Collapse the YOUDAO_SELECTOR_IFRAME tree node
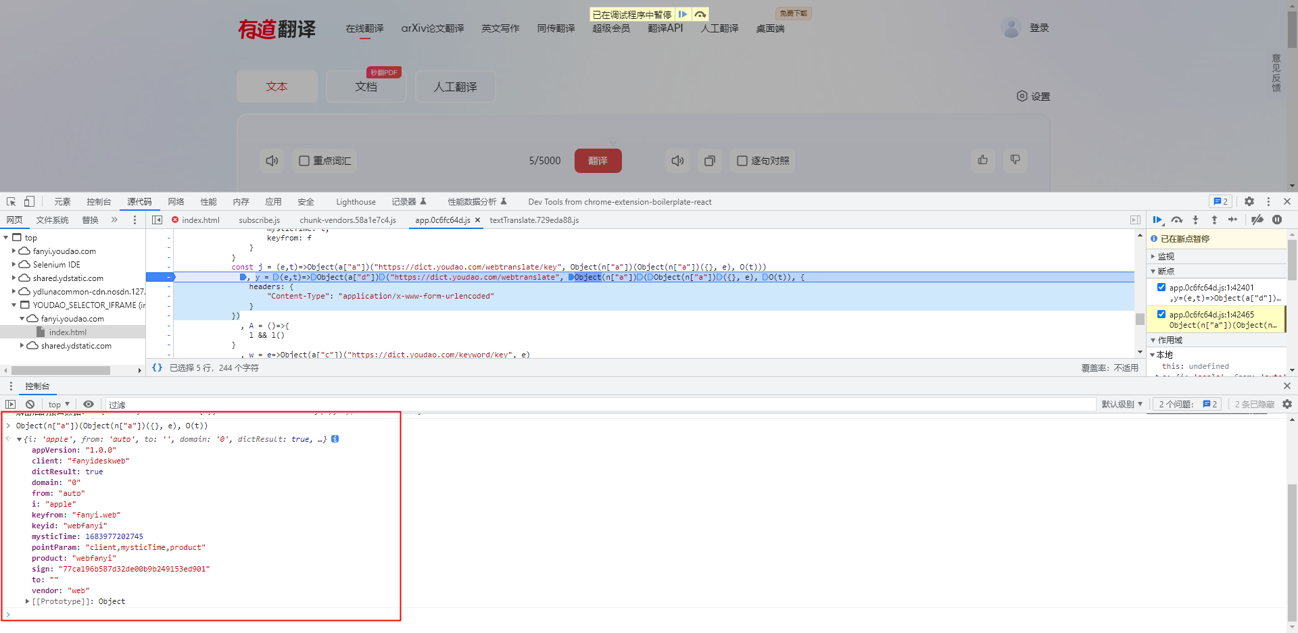The width and height of the screenshot is (1298, 633). pyautogui.click(x=14, y=305)
